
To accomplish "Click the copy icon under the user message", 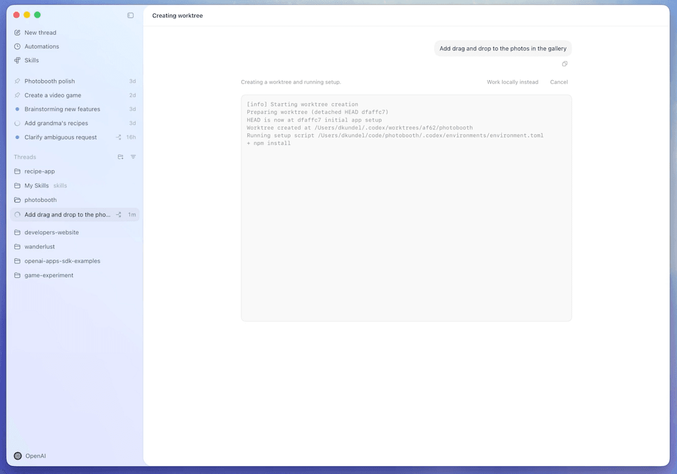I will pyautogui.click(x=565, y=64).
